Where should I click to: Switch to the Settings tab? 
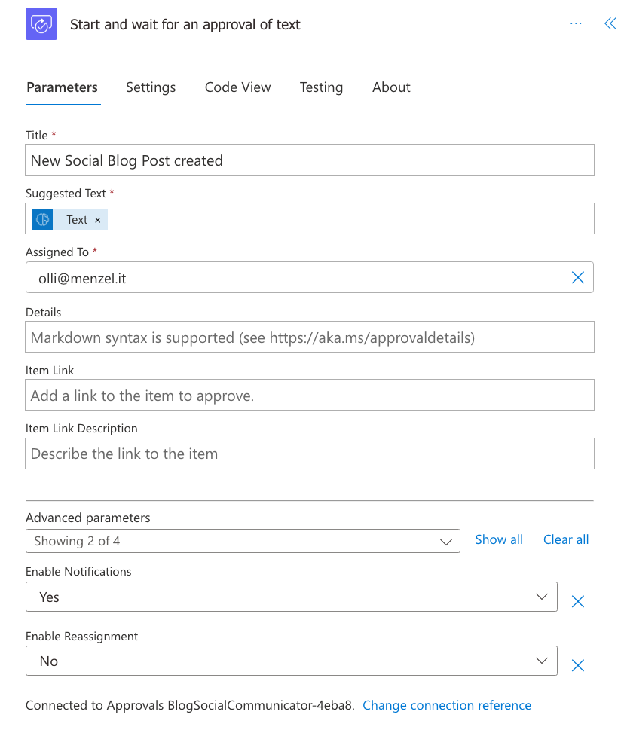tap(151, 87)
